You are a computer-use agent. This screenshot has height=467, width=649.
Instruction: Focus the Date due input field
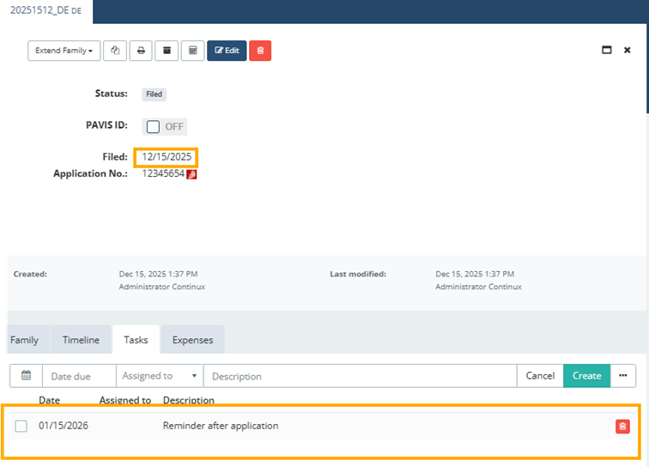pos(80,376)
